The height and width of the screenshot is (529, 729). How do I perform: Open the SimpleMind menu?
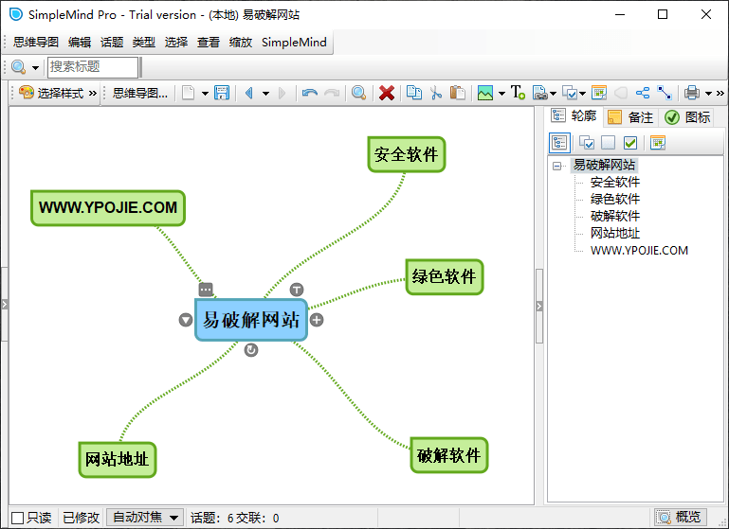coord(294,43)
